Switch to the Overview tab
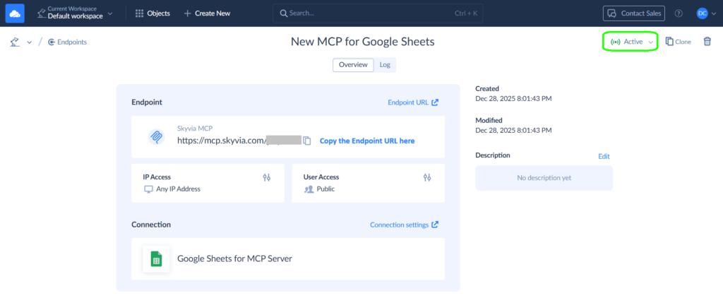This screenshot has width=723, height=301. point(353,64)
